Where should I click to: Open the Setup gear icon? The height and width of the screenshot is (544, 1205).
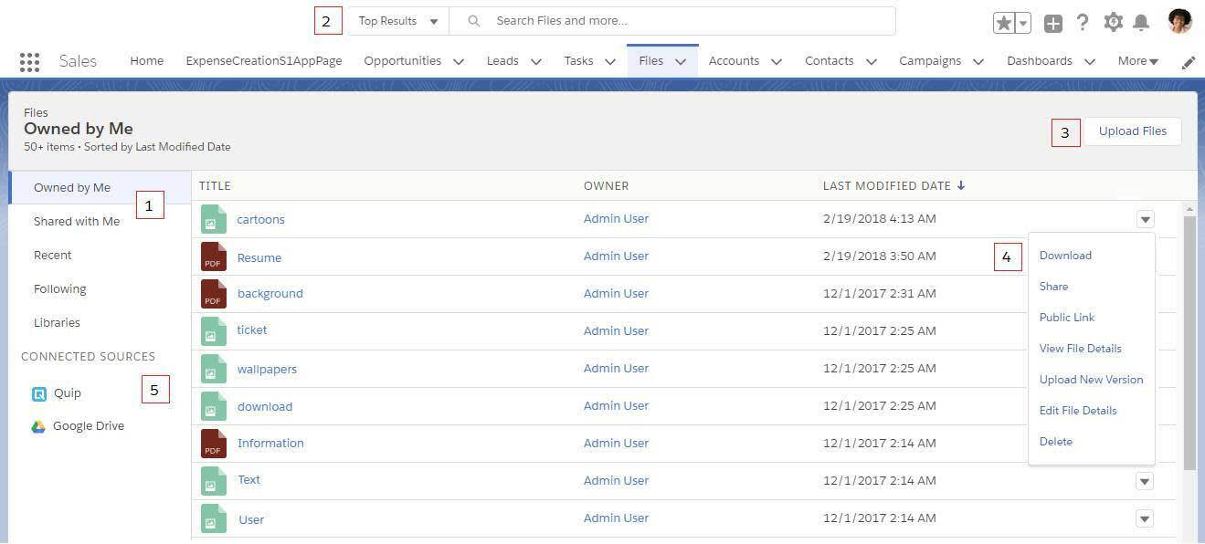click(x=1113, y=22)
